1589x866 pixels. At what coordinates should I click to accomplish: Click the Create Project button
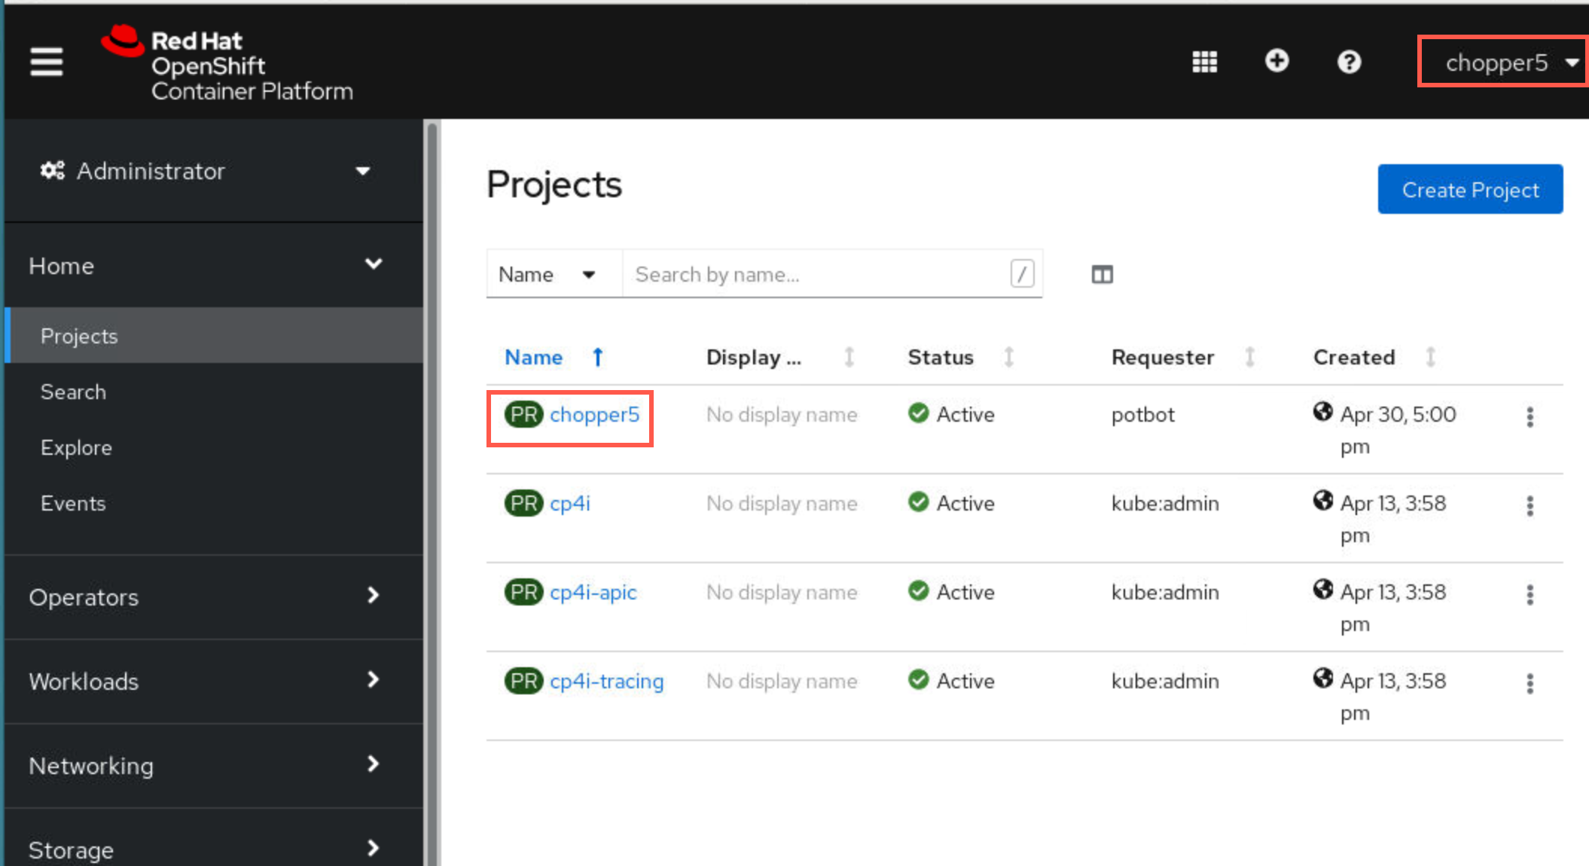pos(1470,189)
